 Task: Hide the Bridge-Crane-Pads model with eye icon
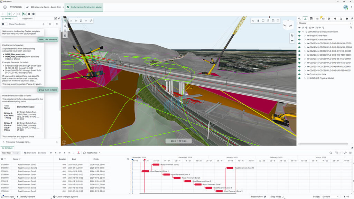(x=299, y=36)
